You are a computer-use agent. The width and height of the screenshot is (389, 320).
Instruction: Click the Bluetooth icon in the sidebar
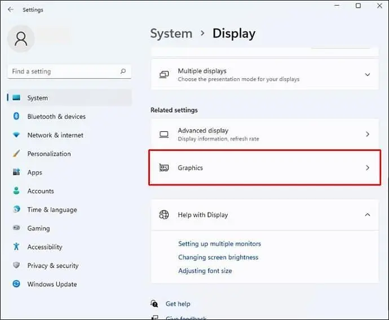[x=16, y=116]
